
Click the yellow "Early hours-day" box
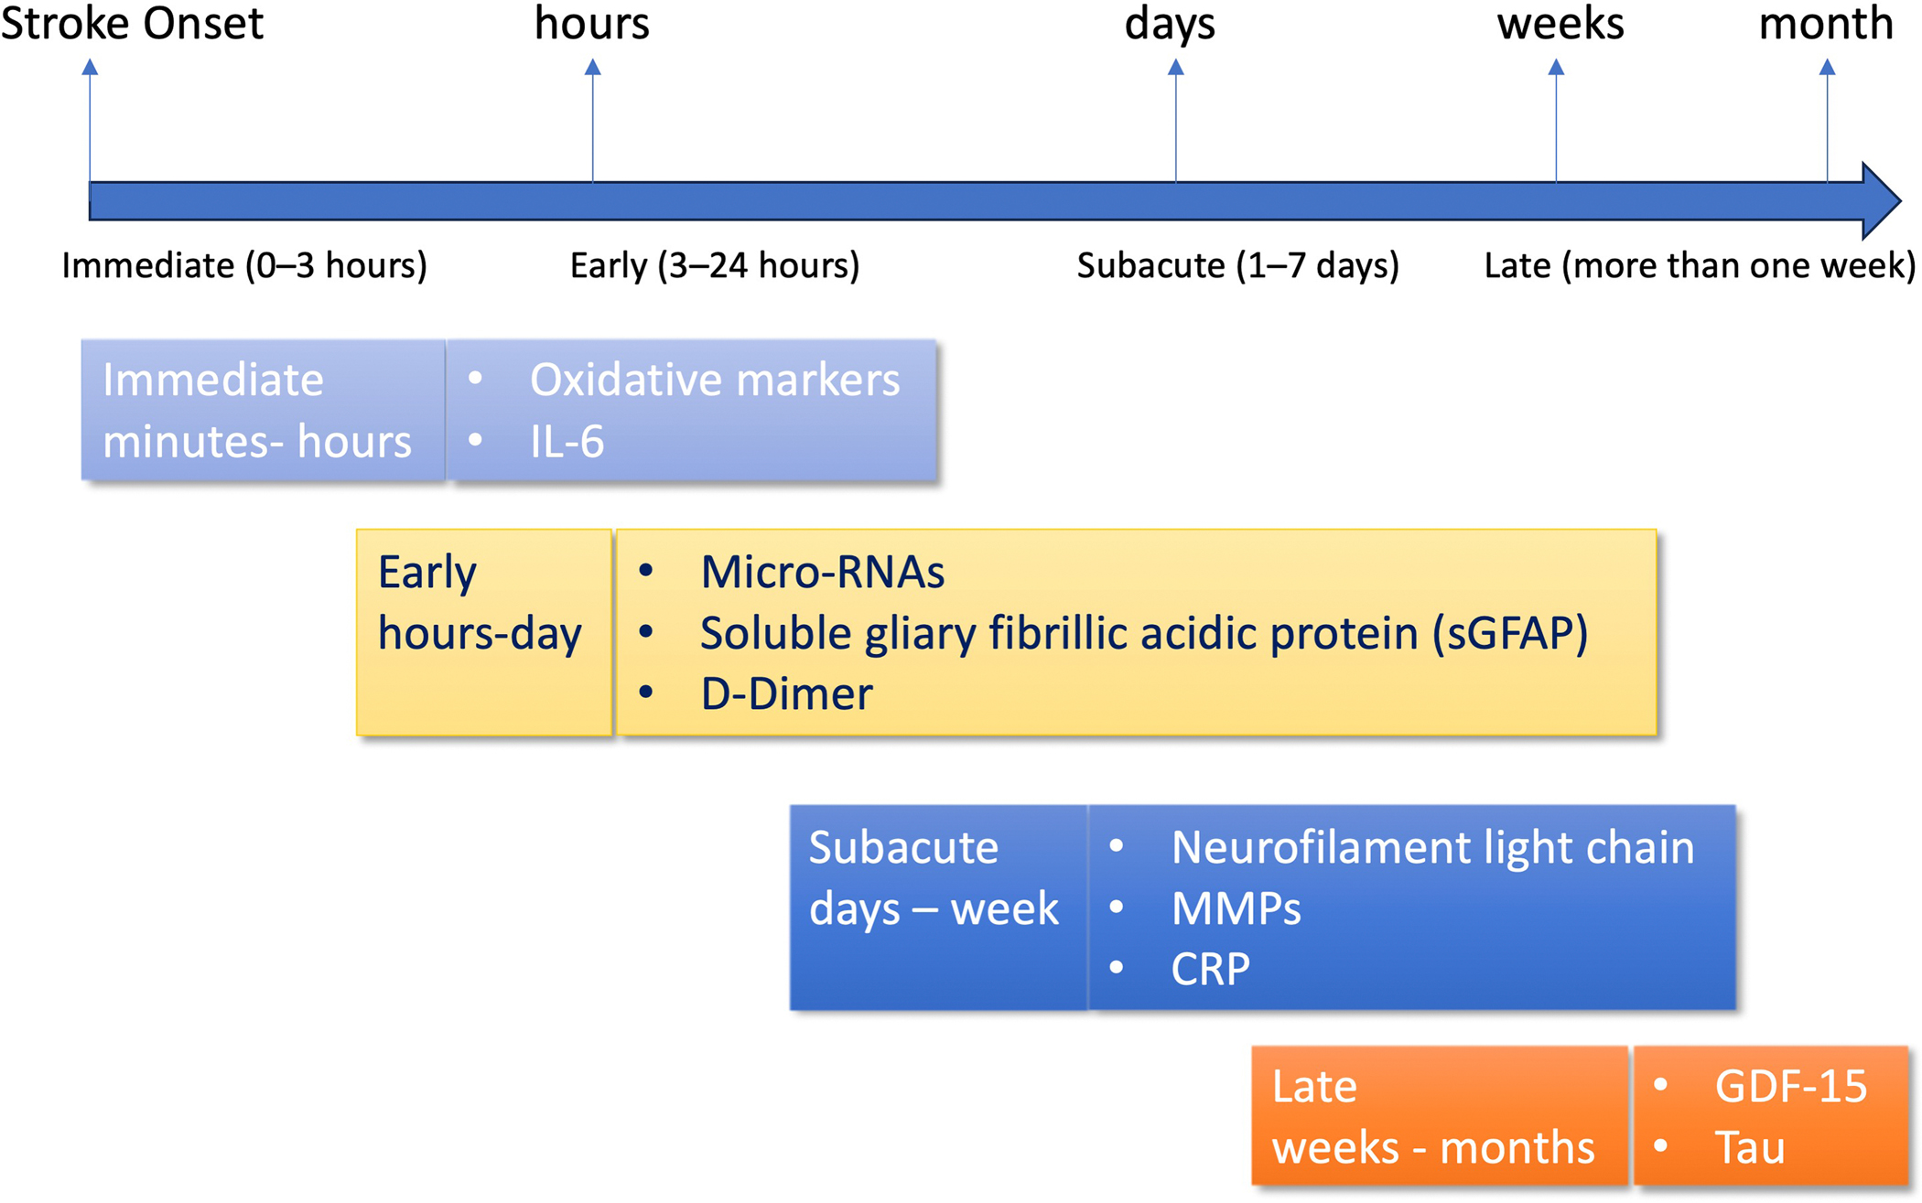pos(483,631)
